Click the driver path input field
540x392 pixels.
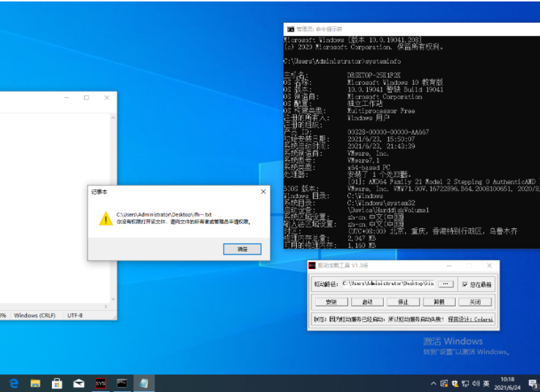pos(389,284)
